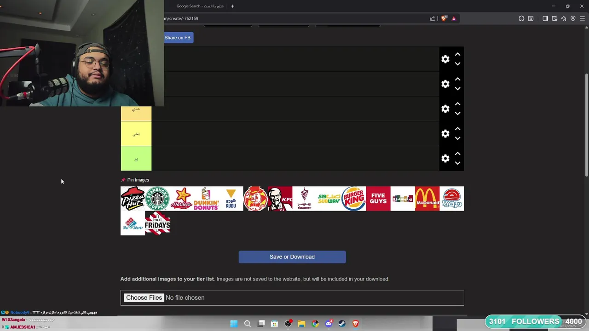
Task: Select the Albaik red chicken logo image
Action: coord(255,199)
